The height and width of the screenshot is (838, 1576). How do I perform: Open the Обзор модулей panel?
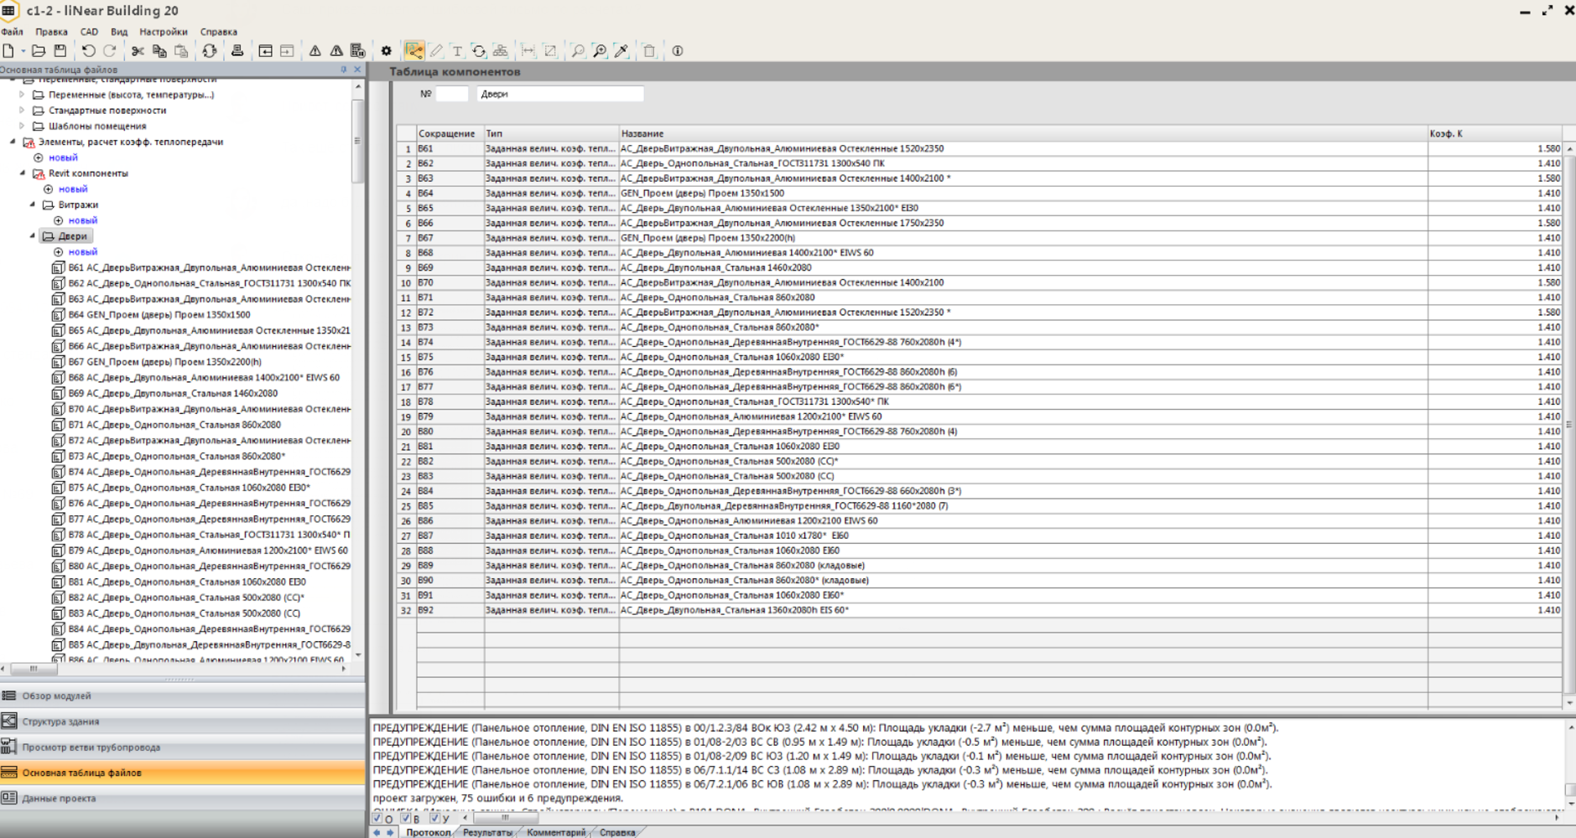pyautogui.click(x=183, y=696)
